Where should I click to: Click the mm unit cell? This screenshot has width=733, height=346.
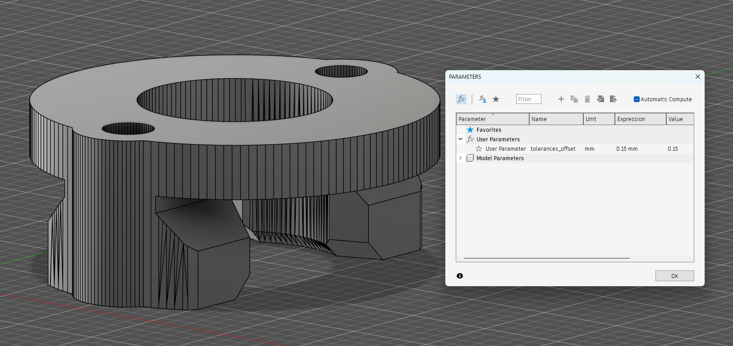pyautogui.click(x=590, y=148)
